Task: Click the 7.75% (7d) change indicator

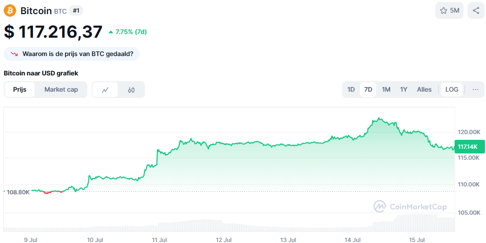Action: pos(128,31)
